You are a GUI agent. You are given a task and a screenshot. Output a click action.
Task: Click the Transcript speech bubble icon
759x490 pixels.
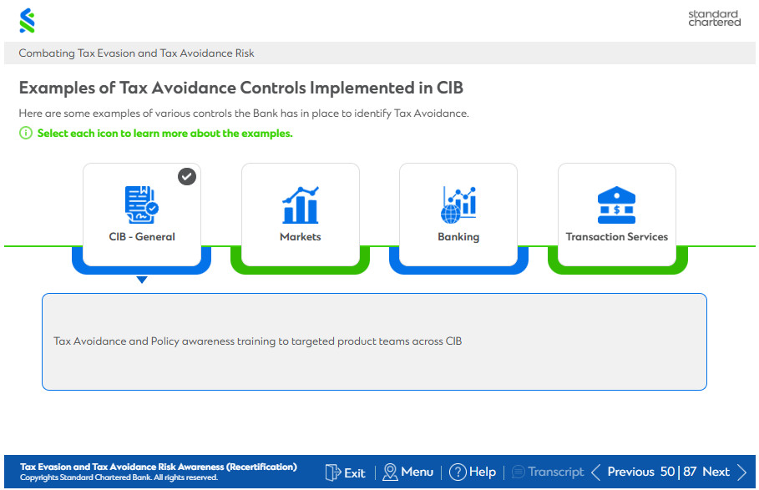point(518,472)
